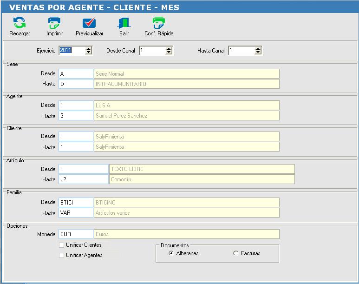This screenshot has width=359, height=284.
Task: Select the Albaranes radio button
Action: point(171,253)
